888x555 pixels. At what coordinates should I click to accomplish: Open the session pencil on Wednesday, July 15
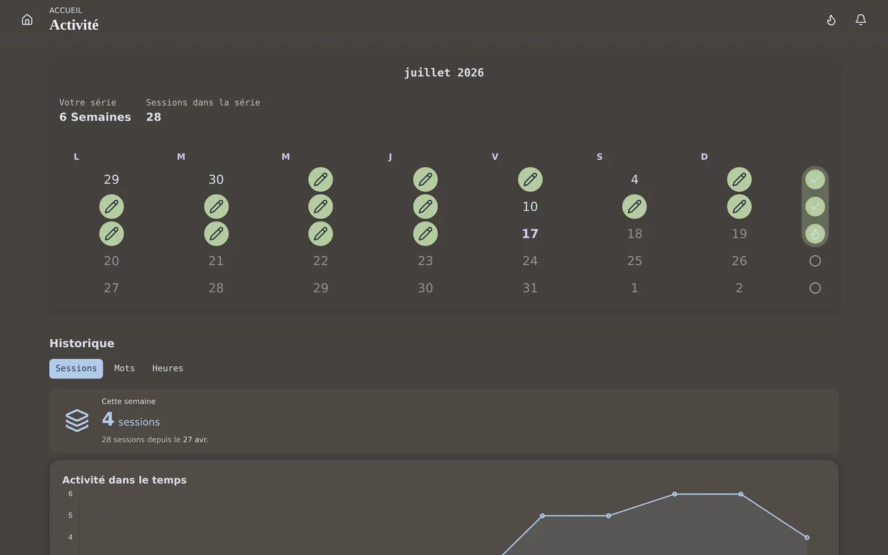321,234
